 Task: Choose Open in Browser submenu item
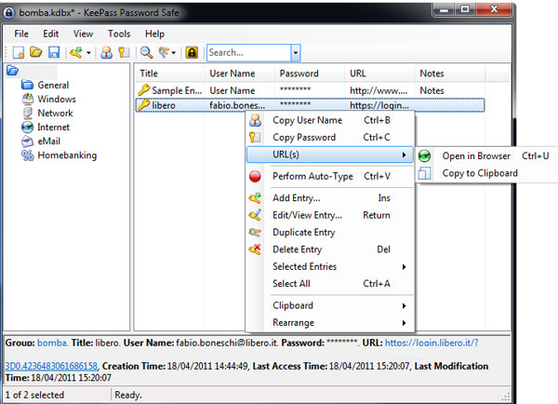[x=486, y=156]
